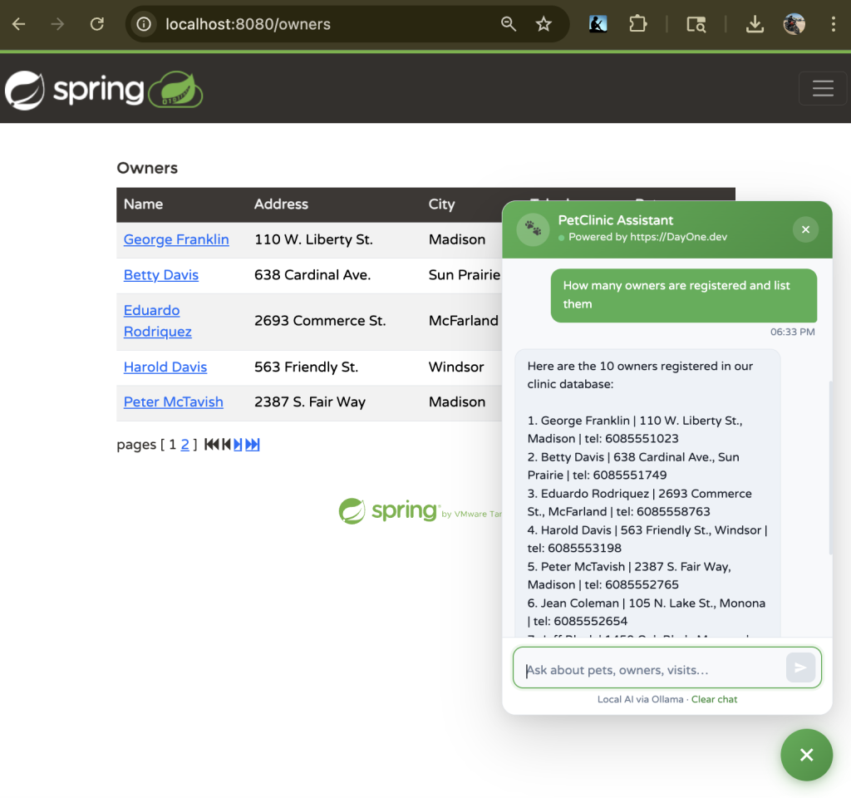
Task: Click the zoom magnifier icon in address bar
Action: 509,24
